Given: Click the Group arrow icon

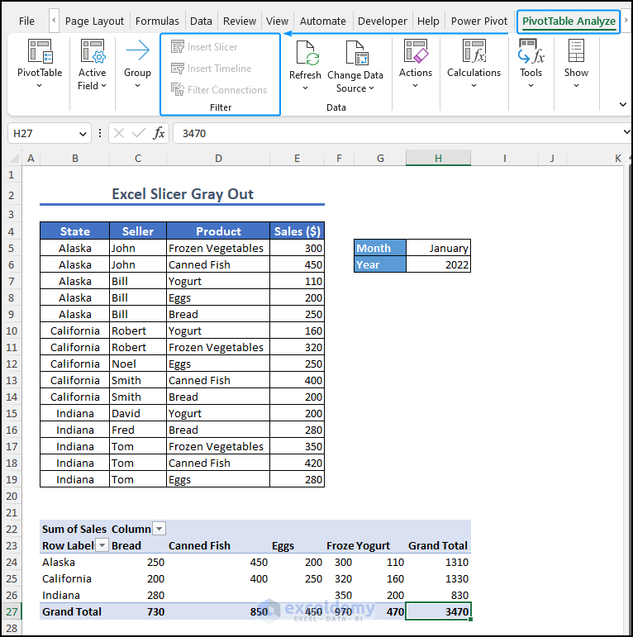Looking at the screenshot, I should coord(137,53).
